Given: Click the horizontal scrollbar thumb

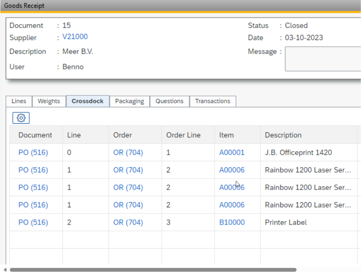Looking at the screenshot, I should (x=153, y=270).
